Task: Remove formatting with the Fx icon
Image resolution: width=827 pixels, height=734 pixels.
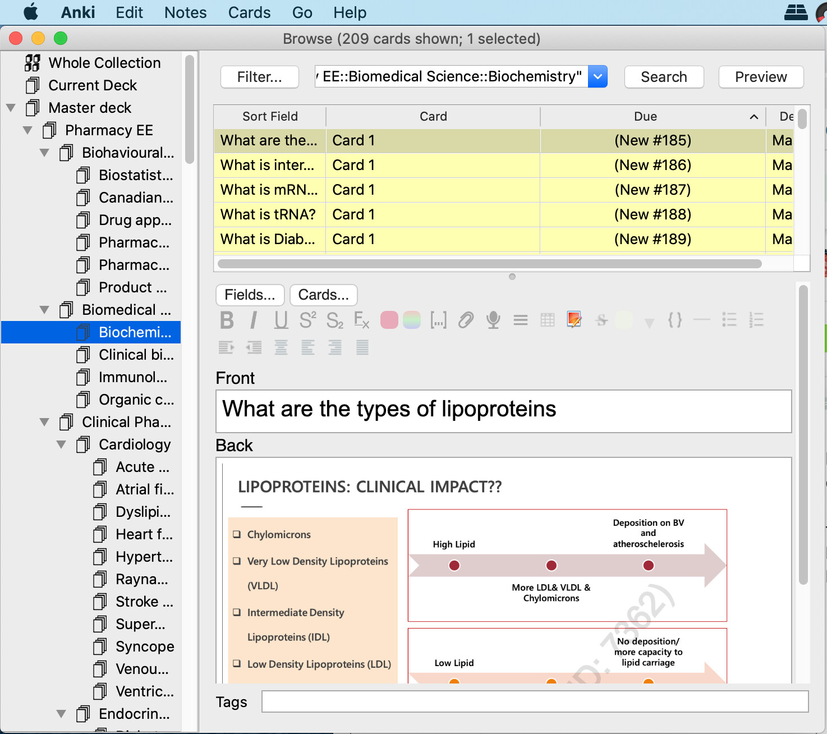Action: click(x=361, y=320)
